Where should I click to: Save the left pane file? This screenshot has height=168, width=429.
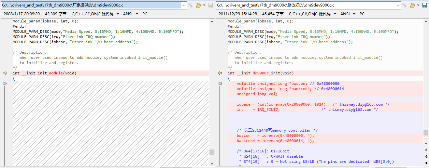click(210, 5)
